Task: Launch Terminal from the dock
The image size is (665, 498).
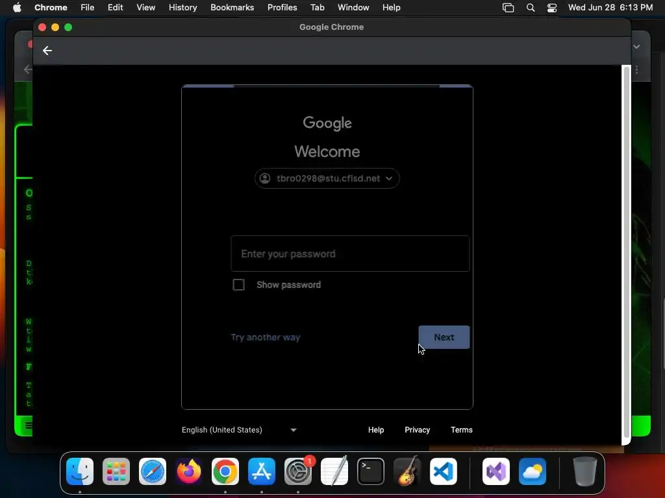Action: coord(371,471)
